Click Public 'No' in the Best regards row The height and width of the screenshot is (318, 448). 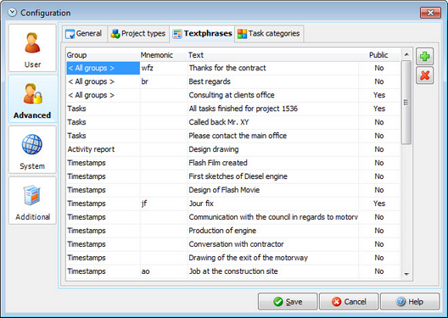pos(379,81)
